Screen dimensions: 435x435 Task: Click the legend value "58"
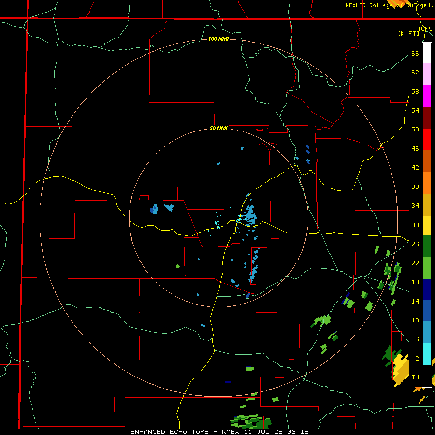coord(415,91)
